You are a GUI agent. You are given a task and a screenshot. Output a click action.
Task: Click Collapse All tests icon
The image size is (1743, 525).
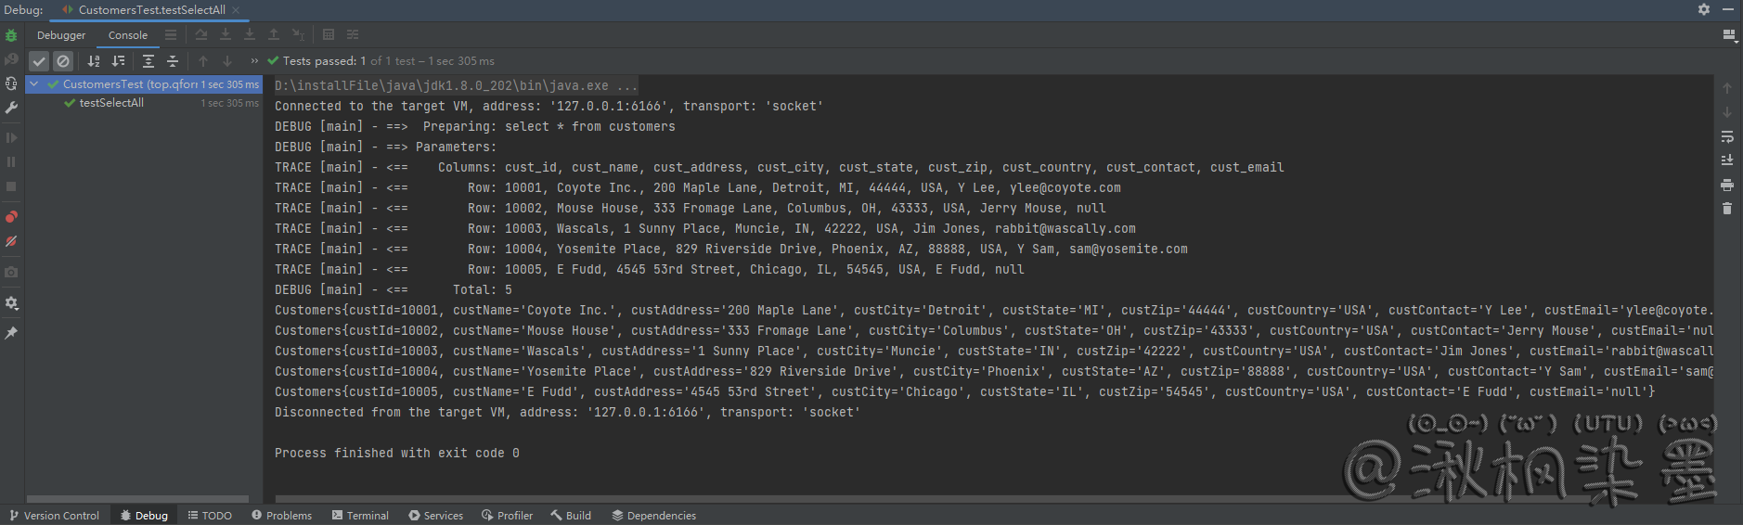click(173, 61)
